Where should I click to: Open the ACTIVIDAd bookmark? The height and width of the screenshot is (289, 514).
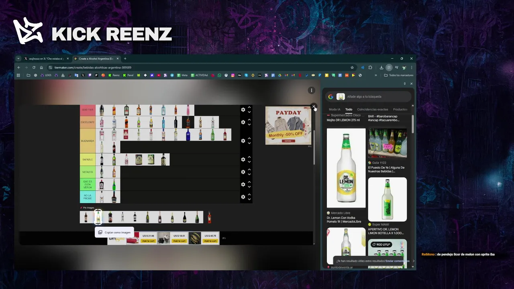click(x=200, y=75)
